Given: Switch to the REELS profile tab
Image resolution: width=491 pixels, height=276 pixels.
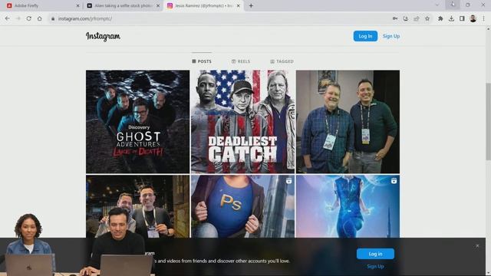Looking at the screenshot, I should pyautogui.click(x=241, y=61).
